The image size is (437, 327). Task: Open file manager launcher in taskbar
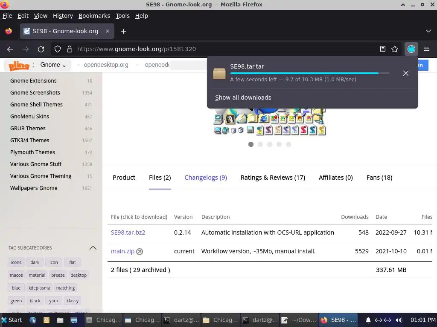[60, 320]
